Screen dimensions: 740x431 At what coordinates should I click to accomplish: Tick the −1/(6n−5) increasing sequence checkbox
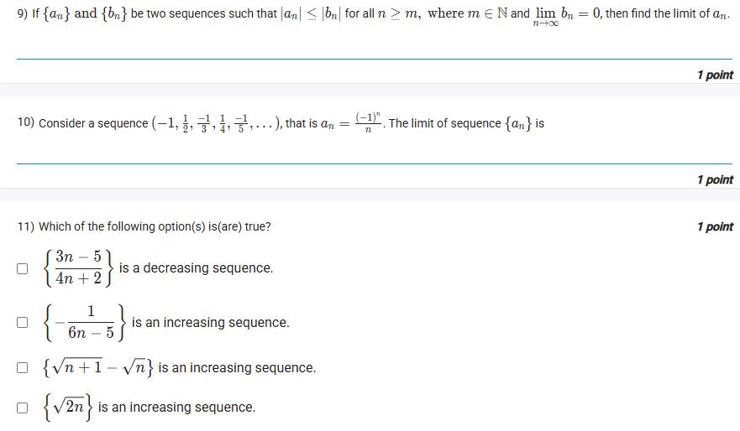tap(22, 322)
